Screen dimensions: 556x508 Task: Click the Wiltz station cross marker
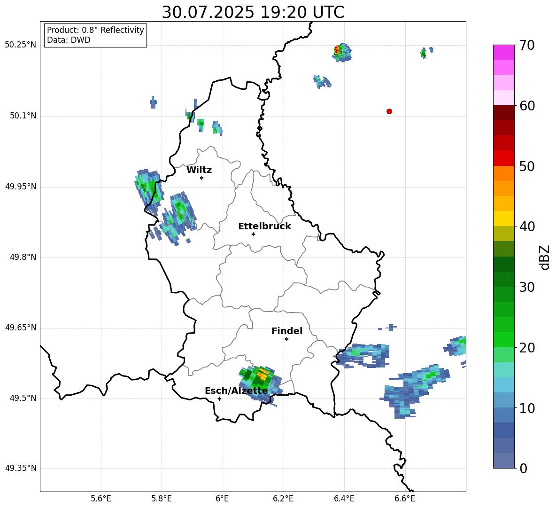[202, 178]
